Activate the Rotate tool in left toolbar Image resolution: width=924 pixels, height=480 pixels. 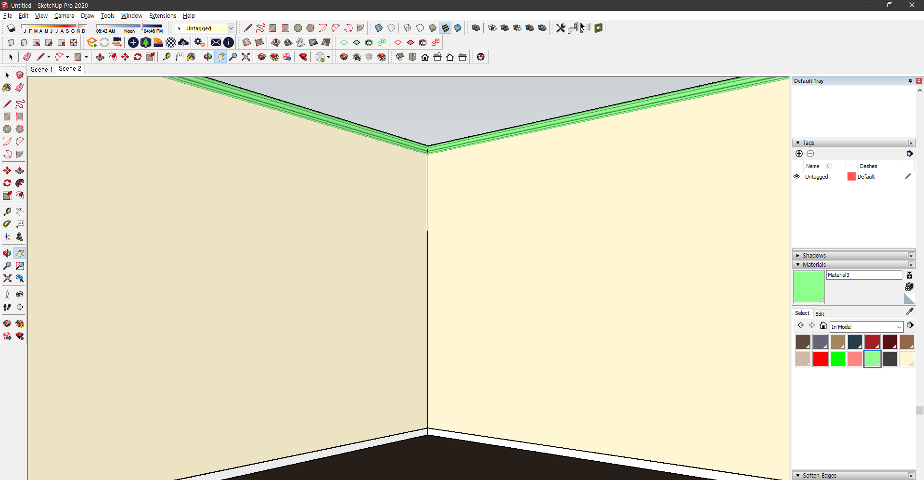pyautogui.click(x=7, y=183)
